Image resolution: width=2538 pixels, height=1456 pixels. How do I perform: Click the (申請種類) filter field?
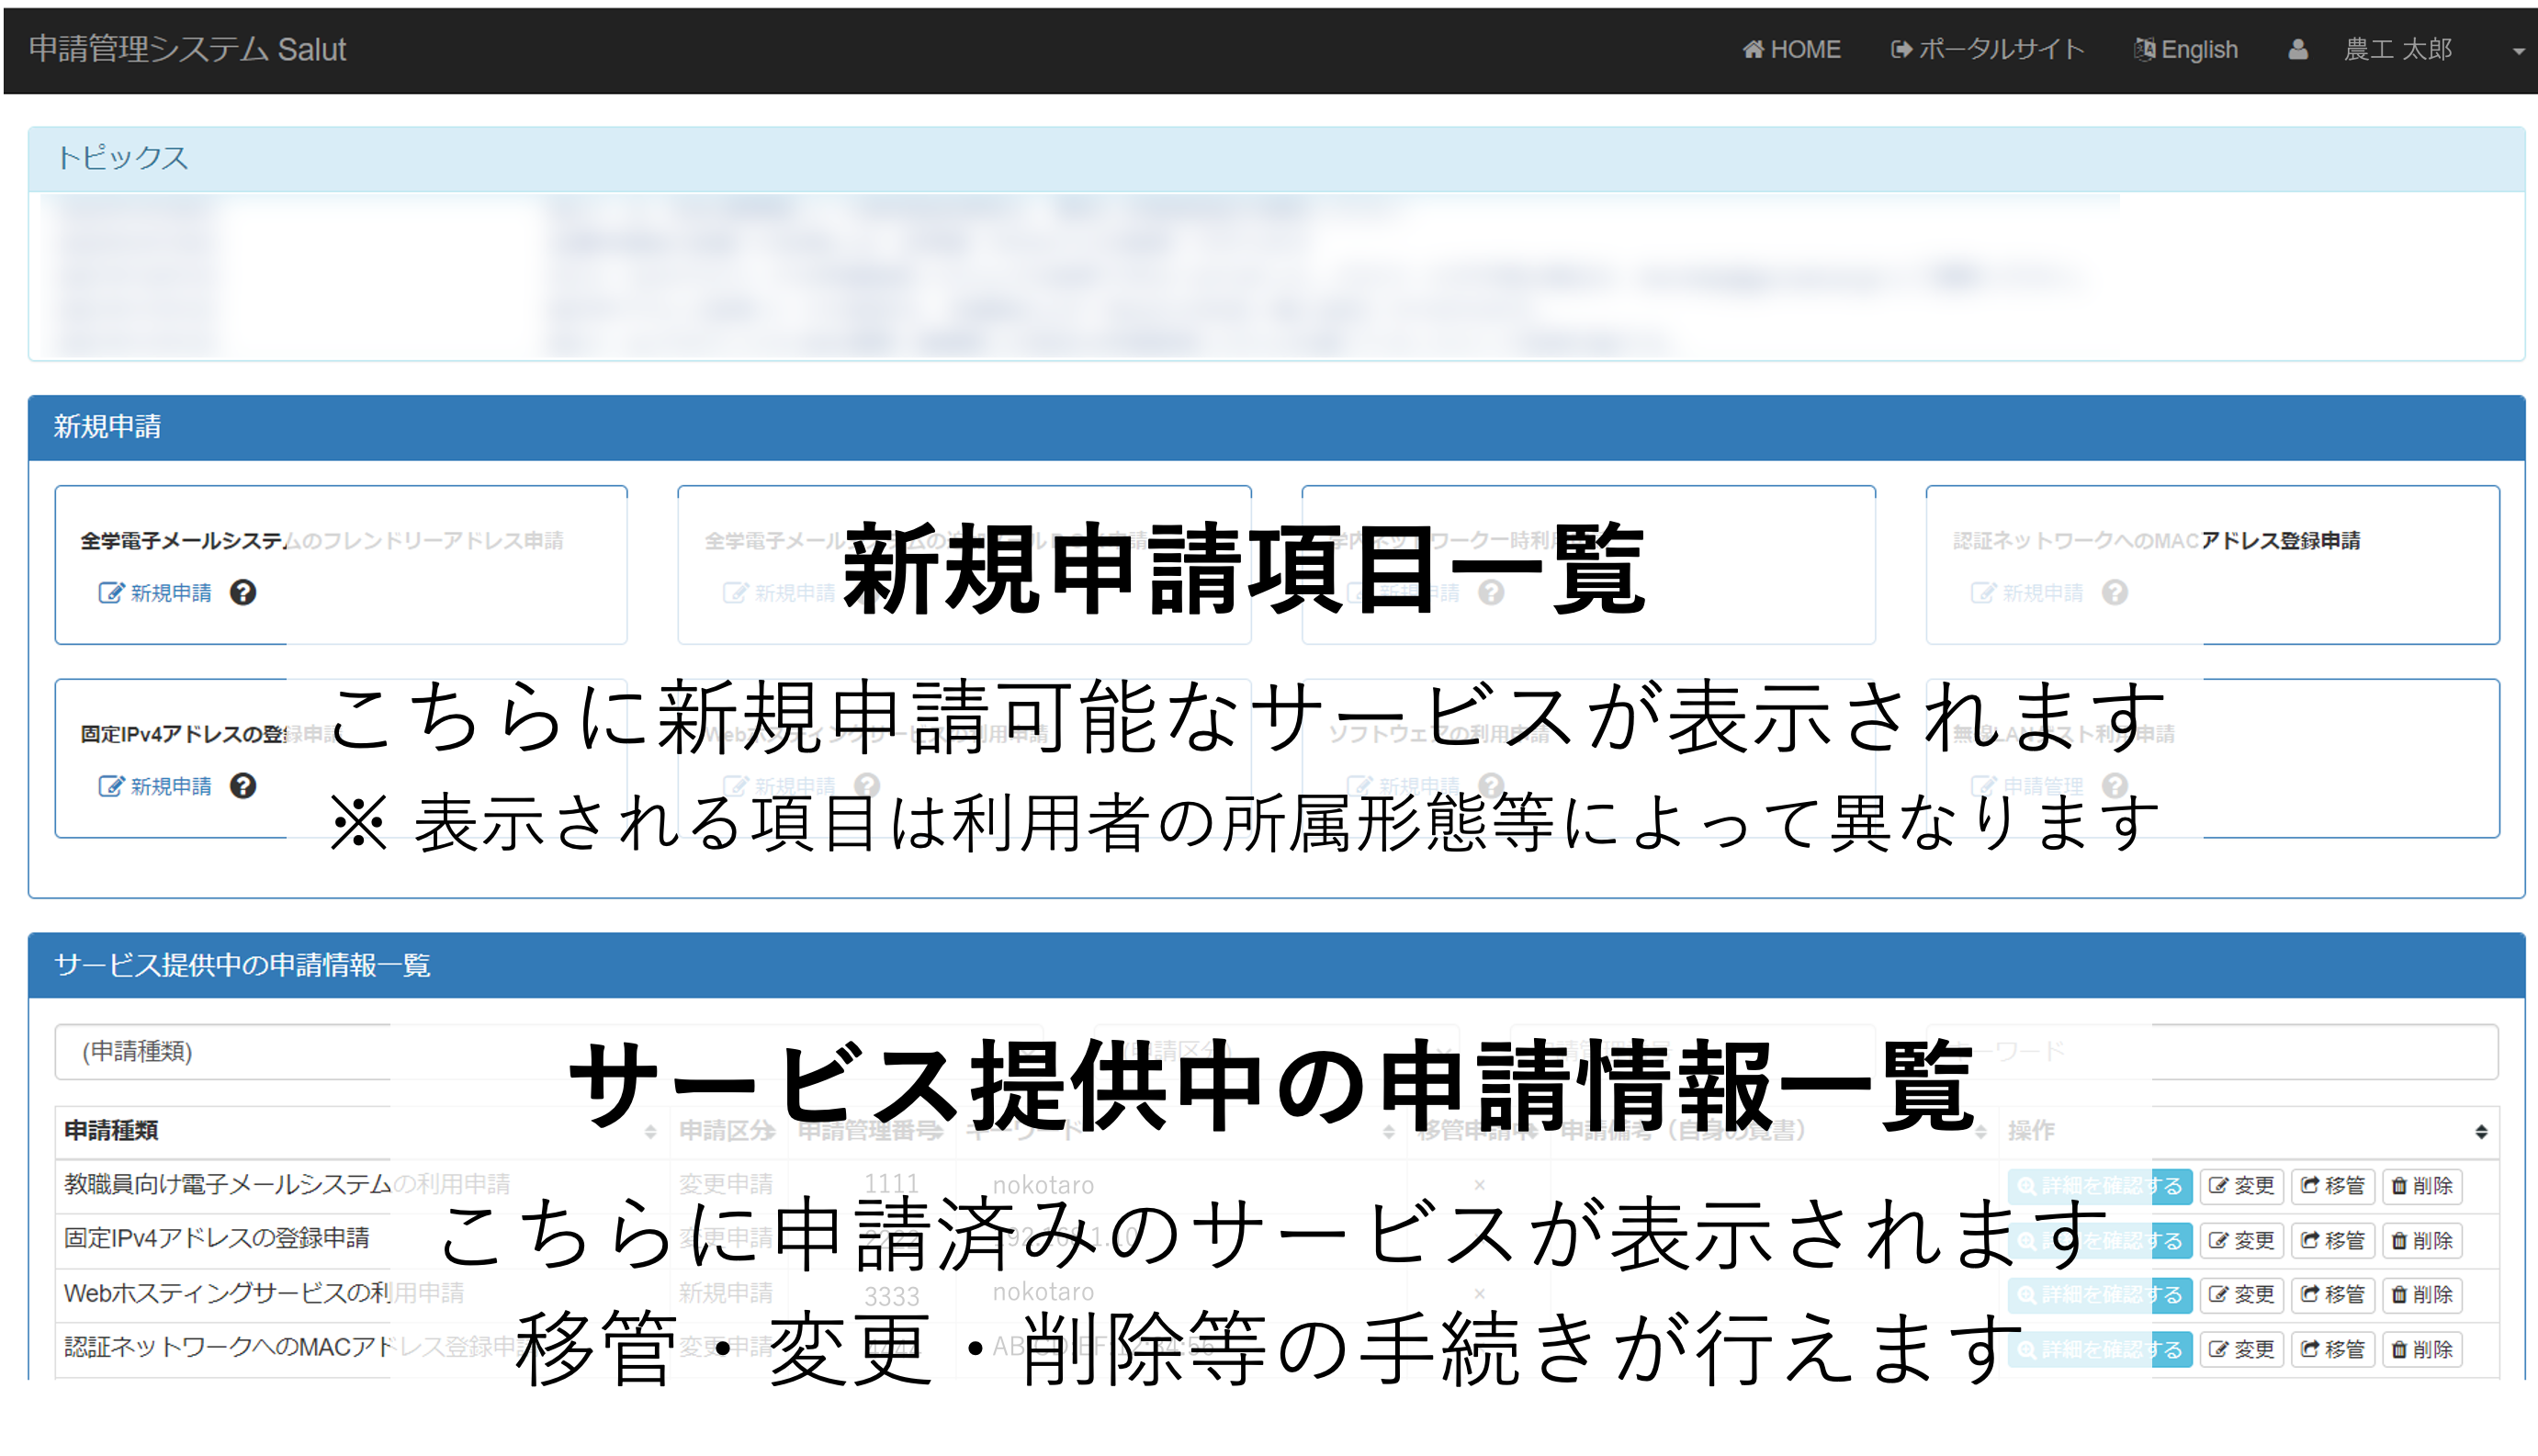click(548, 1051)
